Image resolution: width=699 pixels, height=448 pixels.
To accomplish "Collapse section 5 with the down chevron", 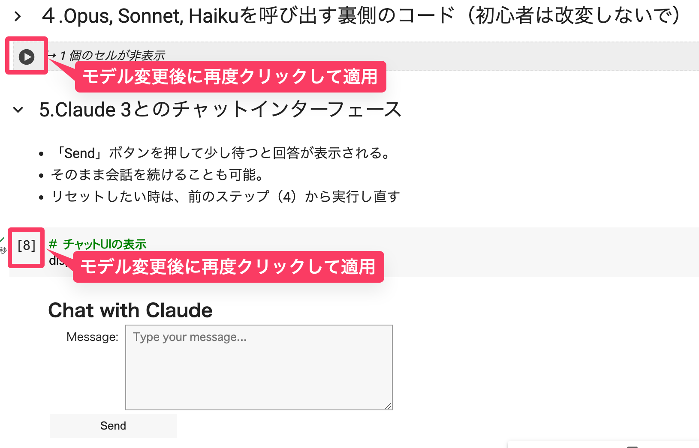I will pyautogui.click(x=18, y=110).
